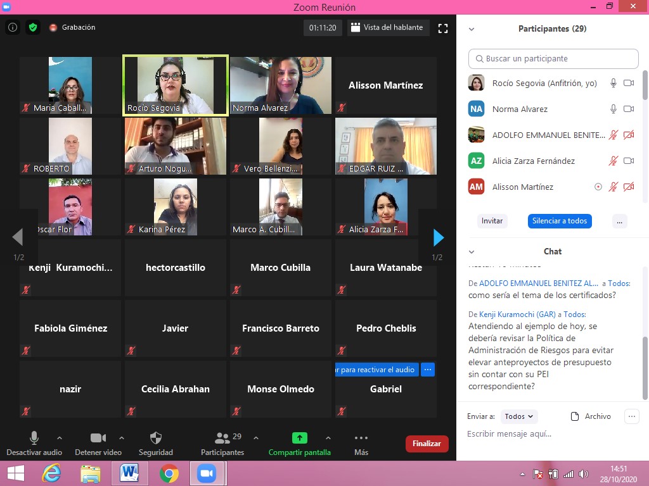This screenshot has height=486, width=649.
Task: Click ADOLFO EMMANUEL BENITEZ sender name in chat
Action: pos(539,283)
